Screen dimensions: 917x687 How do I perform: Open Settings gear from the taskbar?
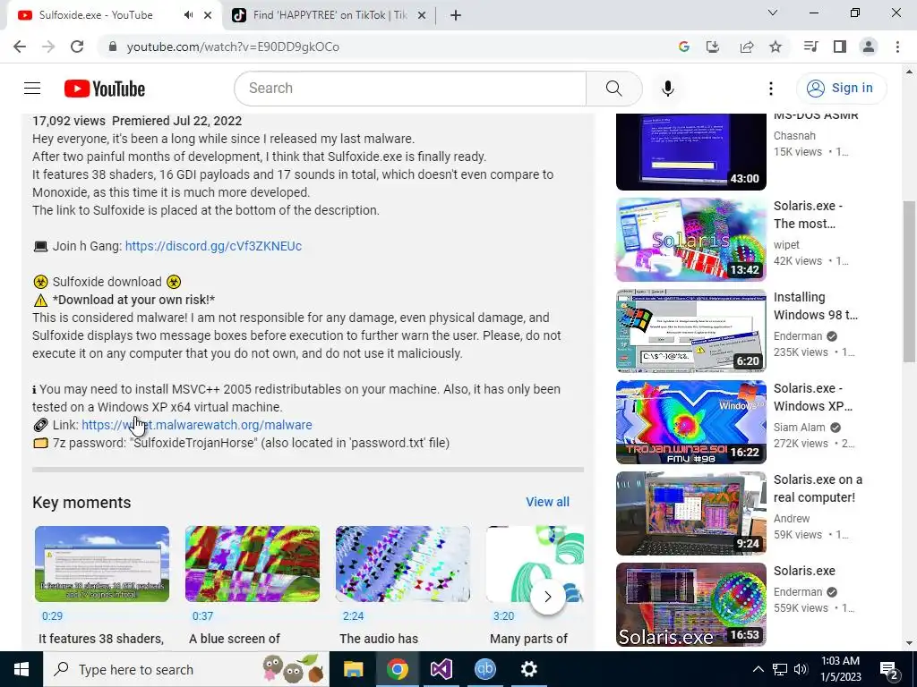[528, 669]
